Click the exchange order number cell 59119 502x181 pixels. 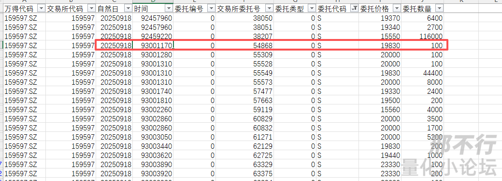coord(244,109)
